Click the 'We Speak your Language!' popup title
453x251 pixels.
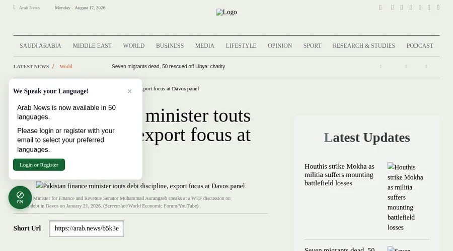51,91
